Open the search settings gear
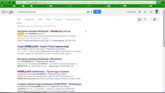This screenshot has width=165, height=93. pos(154,19)
